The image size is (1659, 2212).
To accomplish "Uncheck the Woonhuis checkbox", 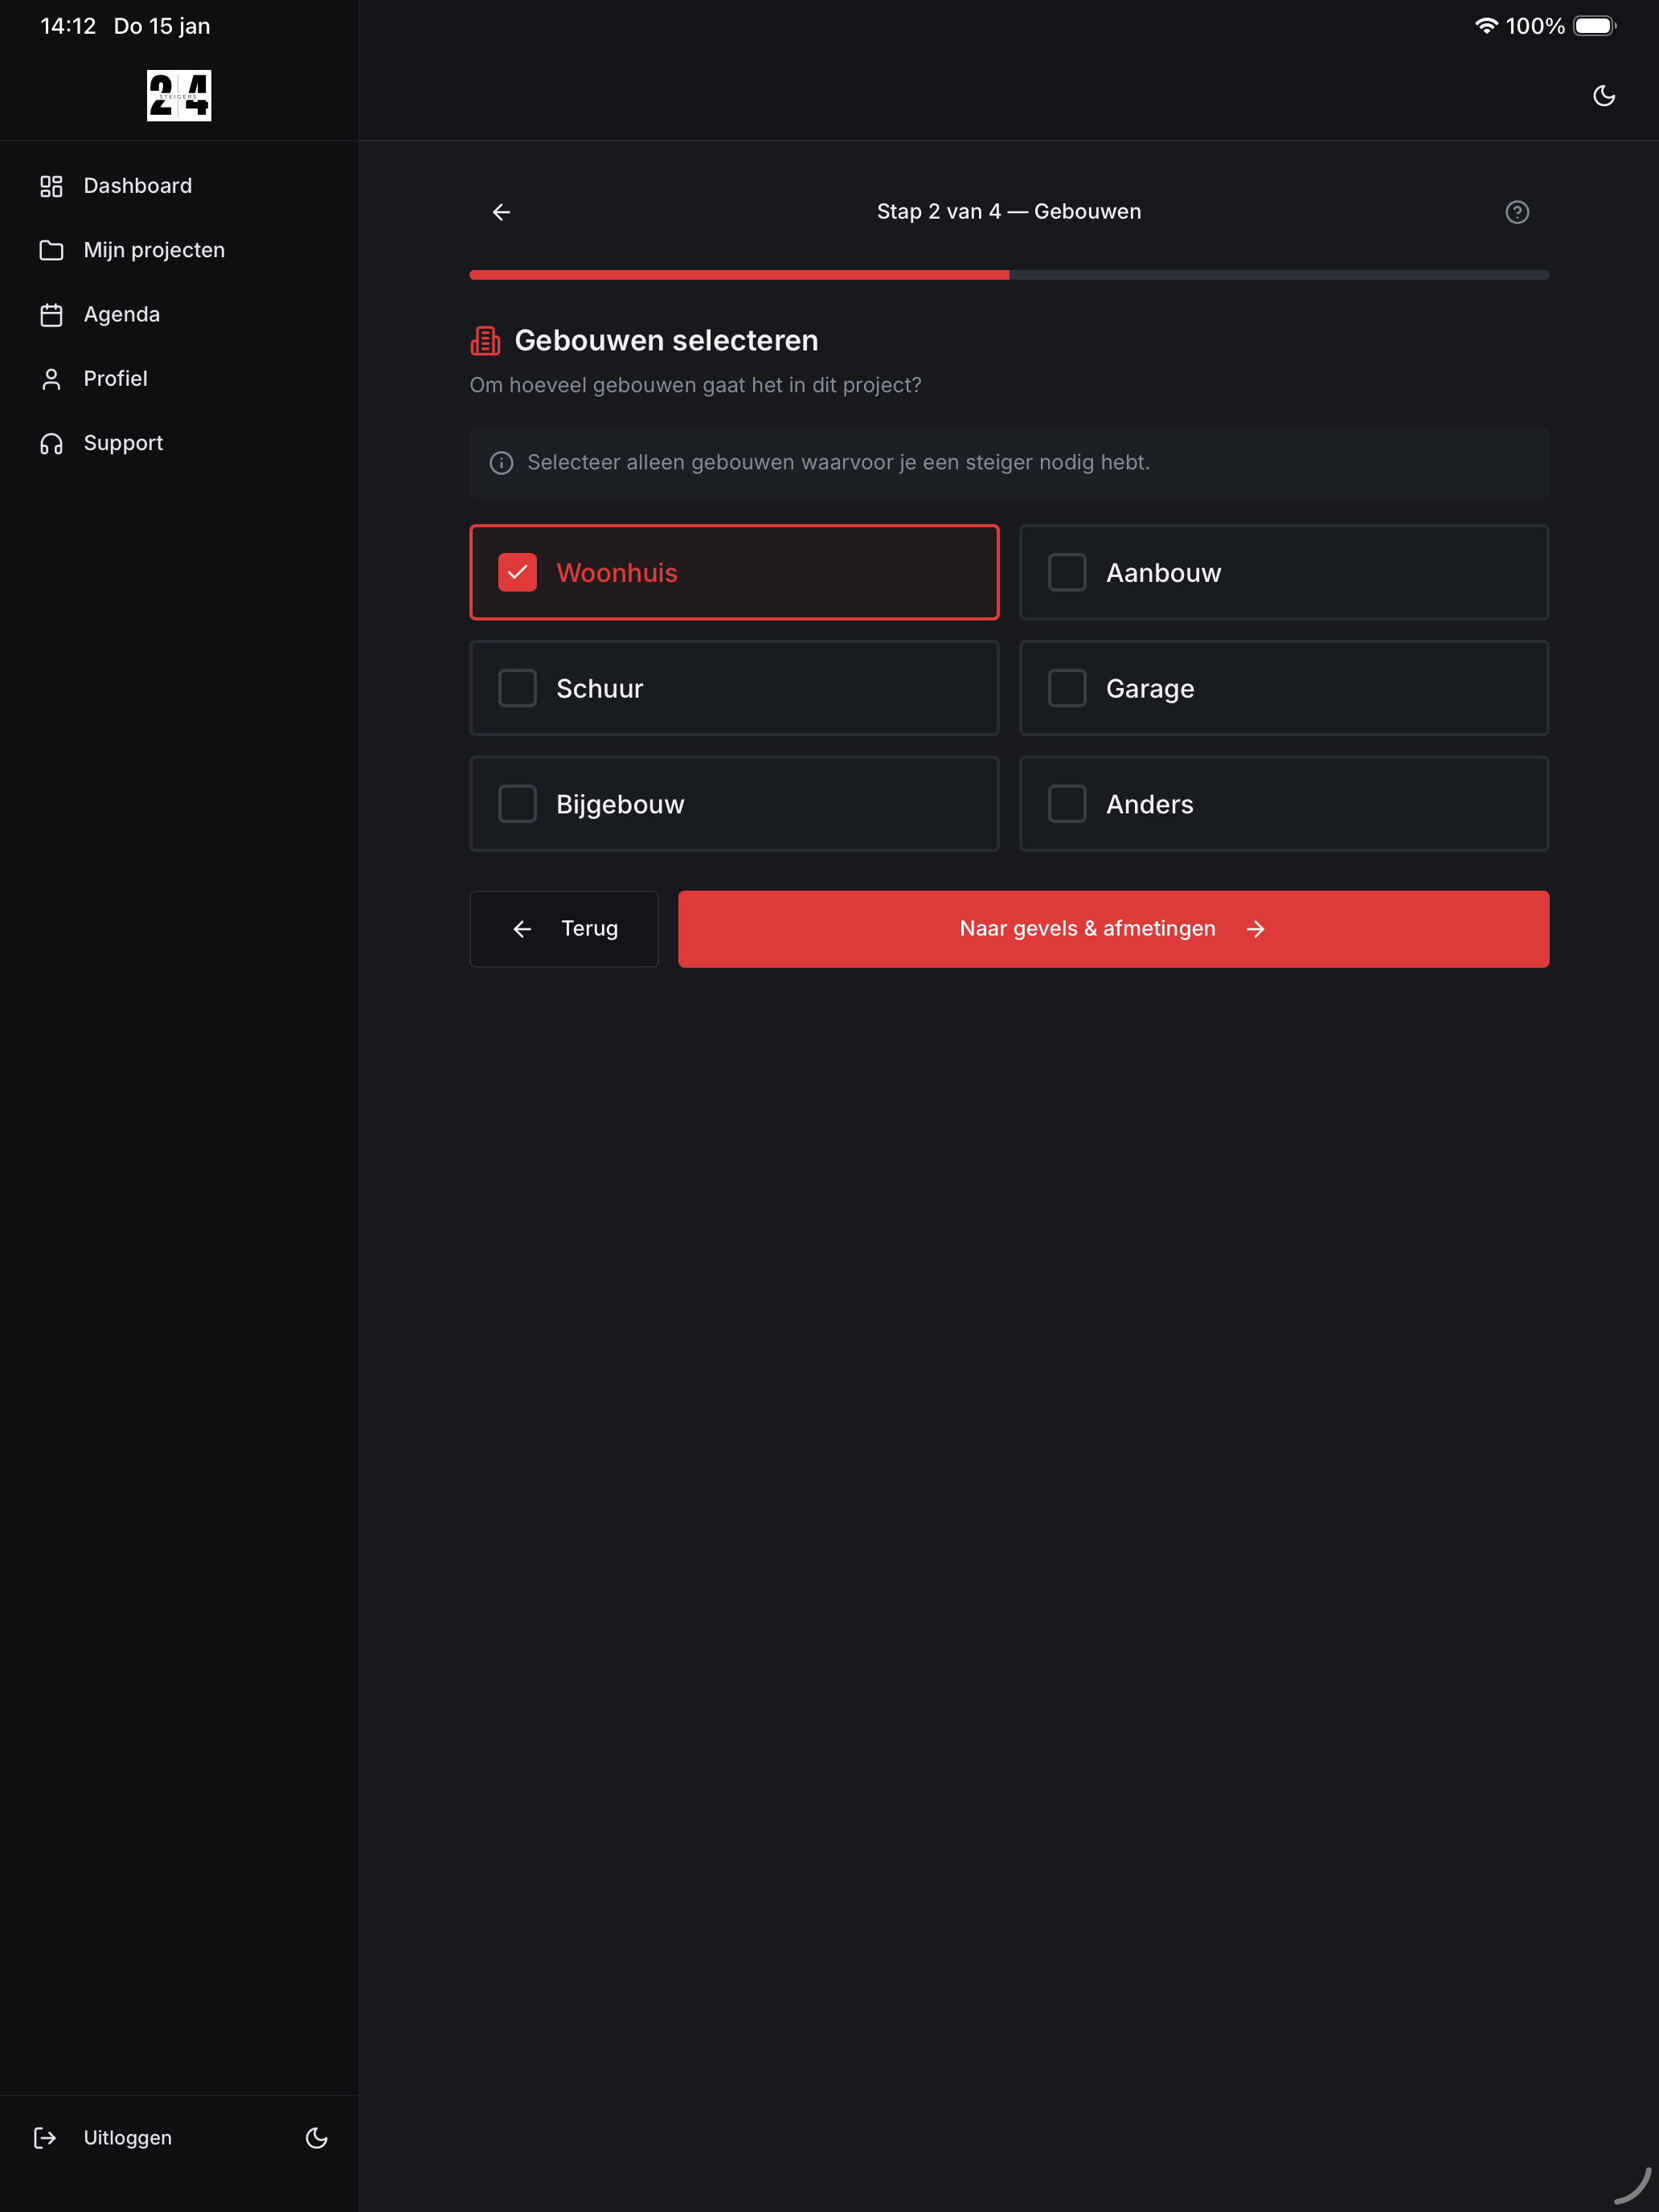I will pos(517,573).
